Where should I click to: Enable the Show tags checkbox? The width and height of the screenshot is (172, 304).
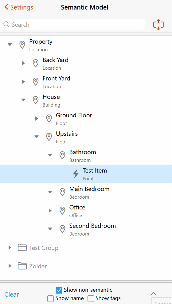pyautogui.click(x=91, y=298)
